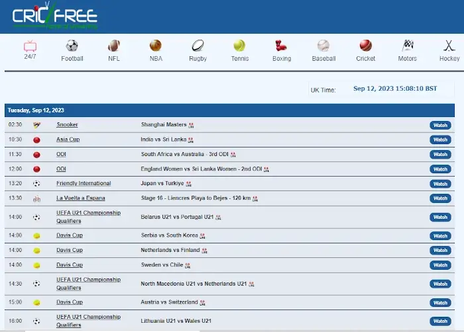Watch North Macedonia U21 vs Netherlands U21

click(x=440, y=284)
